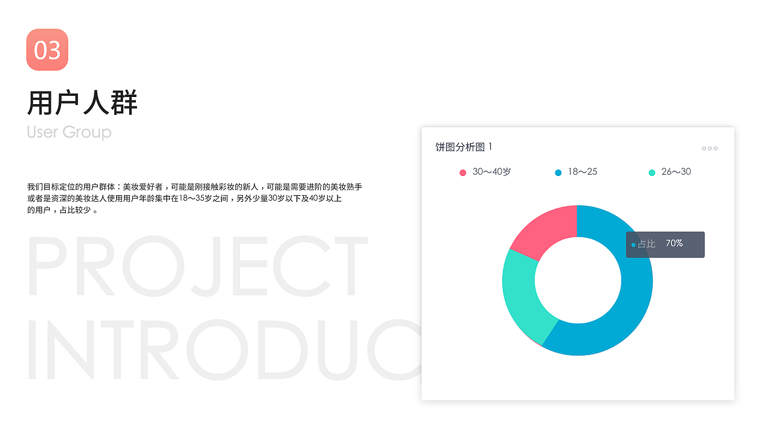Image resolution: width=766 pixels, height=431 pixels.
Task: Click the 占比 70% tooltip
Action: (665, 245)
